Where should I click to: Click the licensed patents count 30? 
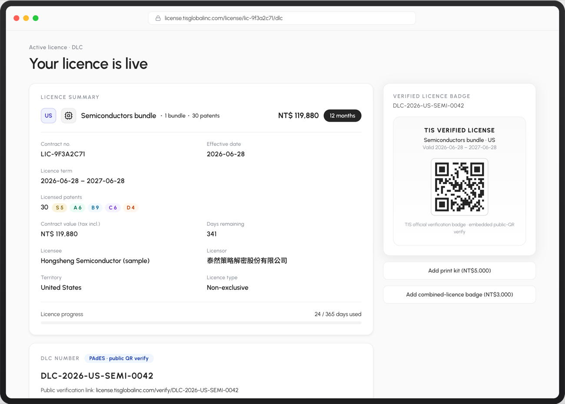[44, 207]
